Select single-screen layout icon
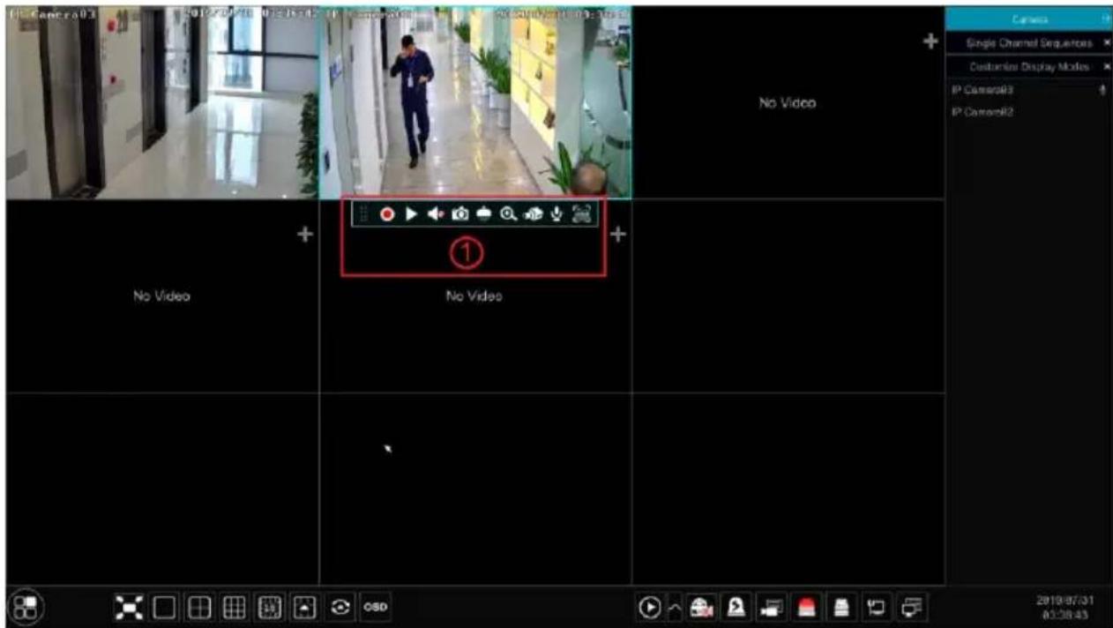Screen dimensions: 1113x628 [x=165, y=606]
